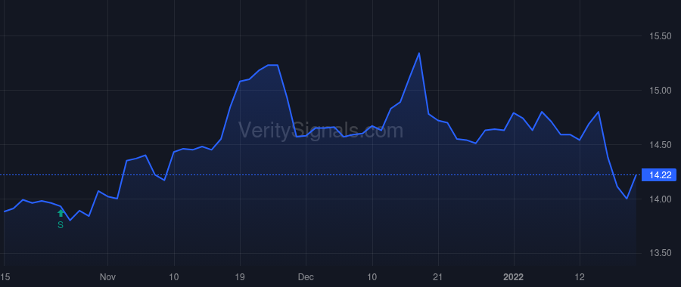Screen dimensions: 681x287
Task: Click the 13.50 price axis label
Action: click(660, 253)
